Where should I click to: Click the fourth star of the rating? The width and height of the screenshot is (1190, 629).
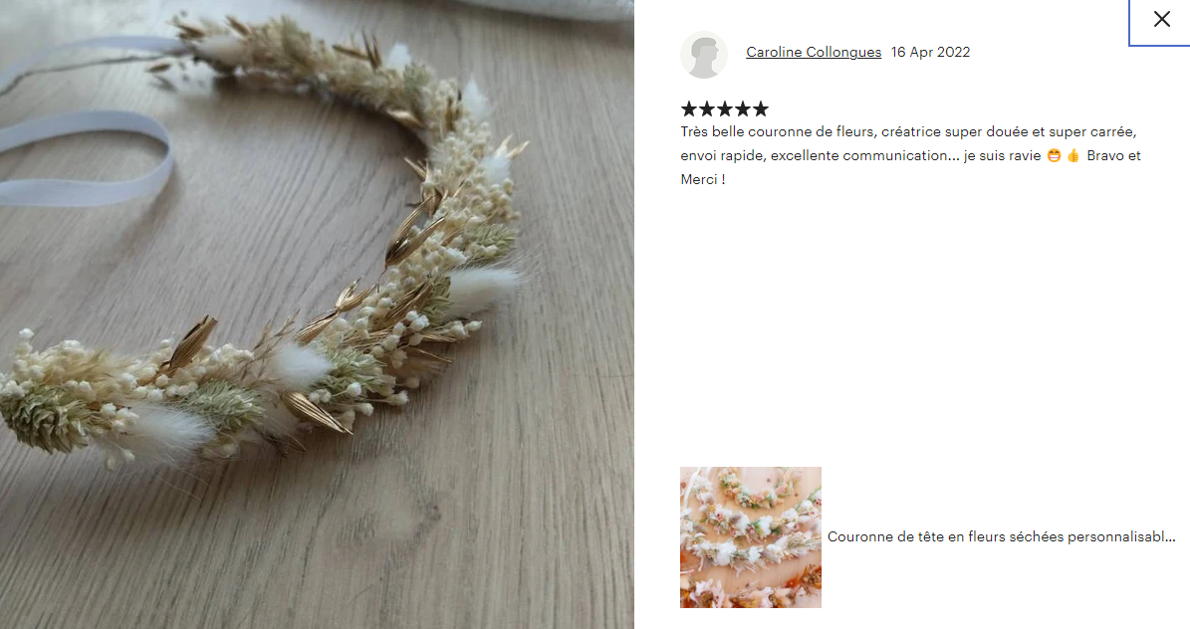[743, 109]
